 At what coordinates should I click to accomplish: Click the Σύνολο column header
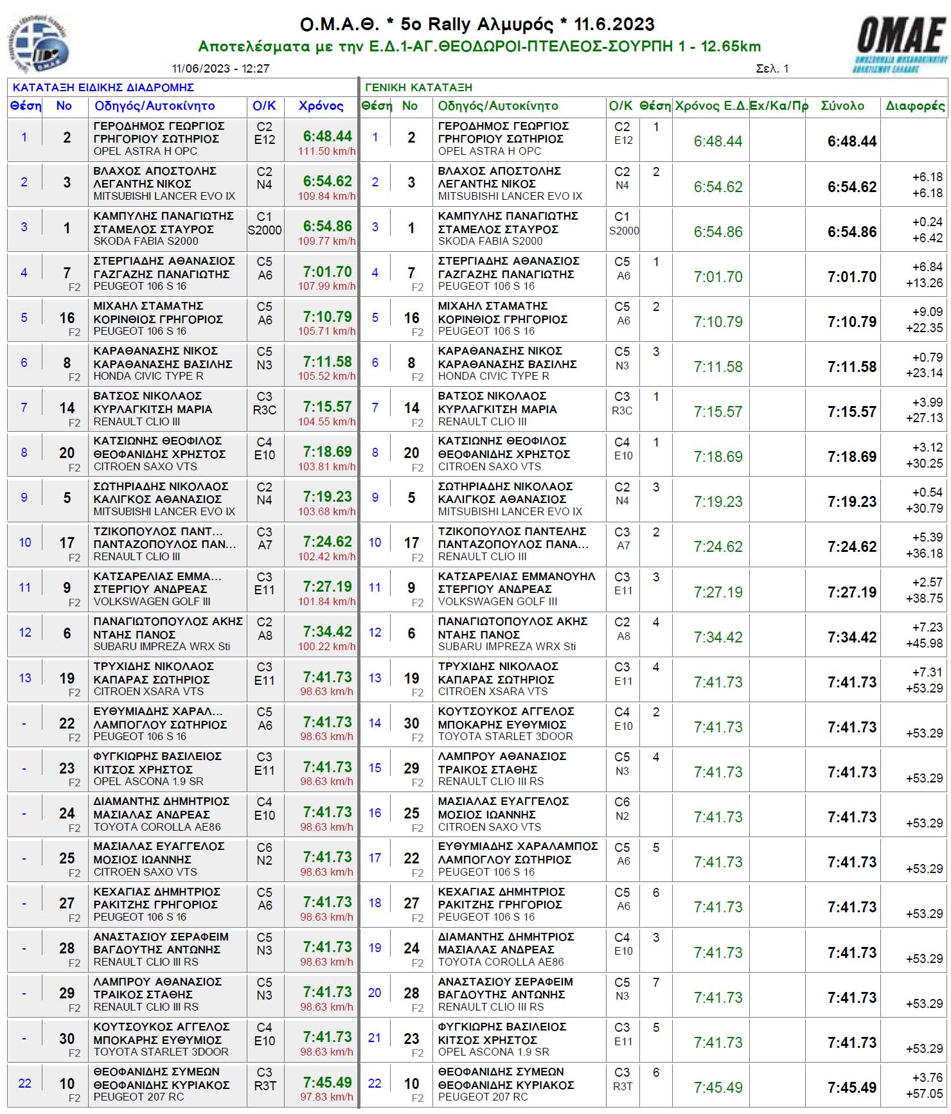coord(842,106)
